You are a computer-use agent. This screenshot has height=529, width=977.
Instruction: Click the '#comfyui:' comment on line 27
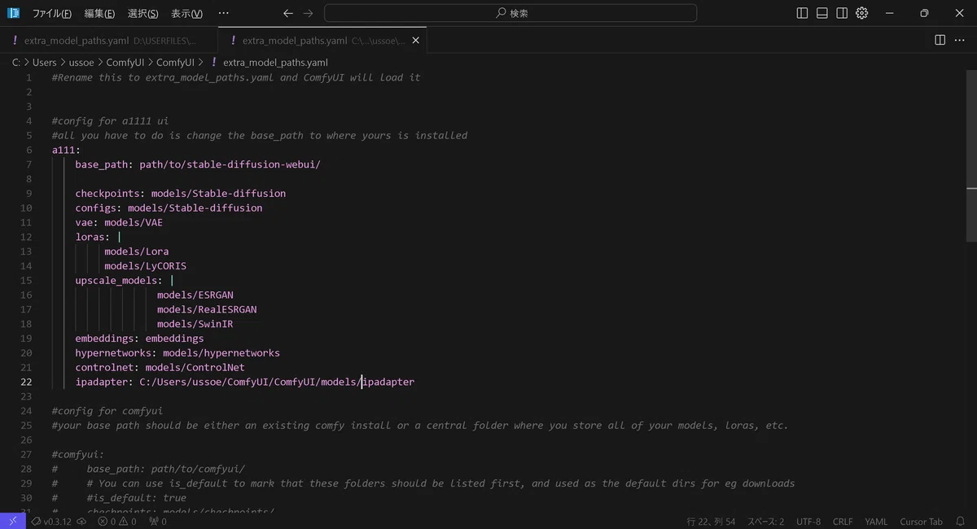(78, 454)
